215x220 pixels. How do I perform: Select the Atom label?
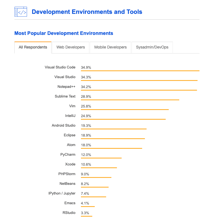[71, 145]
